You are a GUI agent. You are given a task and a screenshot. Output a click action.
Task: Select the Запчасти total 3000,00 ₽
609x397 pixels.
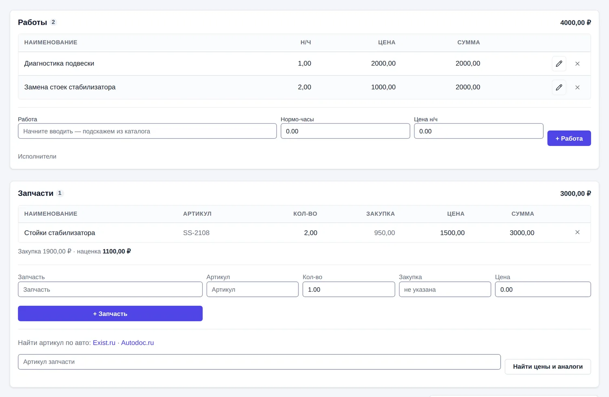coord(575,193)
